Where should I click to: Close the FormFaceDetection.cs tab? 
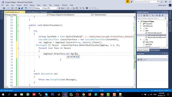coord(24,12)
